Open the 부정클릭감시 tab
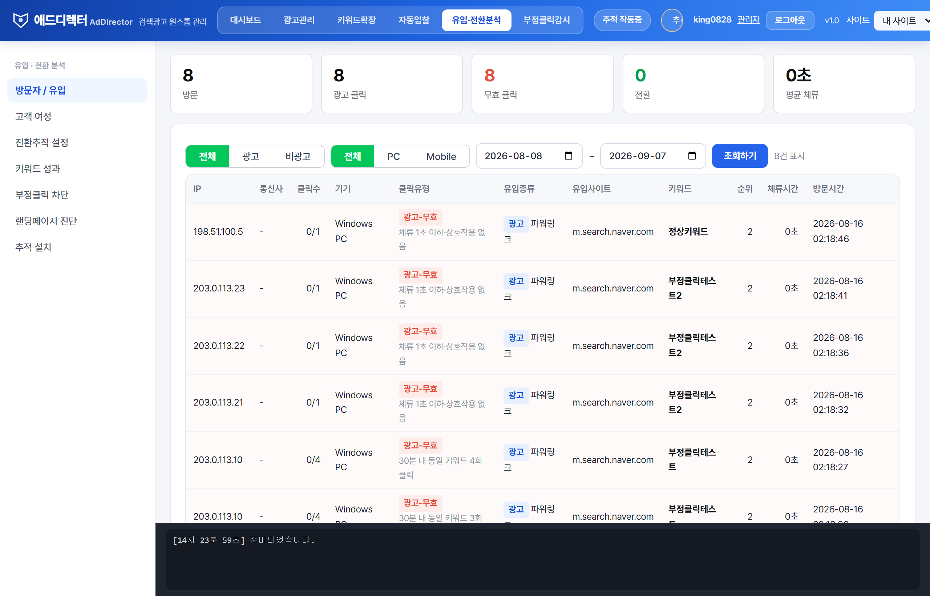Screen dimensions: 930x596 pos(546,20)
